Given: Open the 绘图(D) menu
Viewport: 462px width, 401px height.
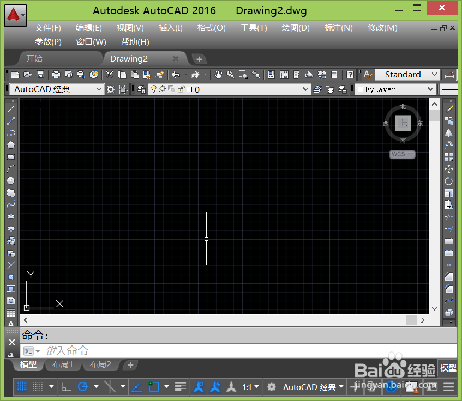Looking at the screenshot, I should [296, 28].
